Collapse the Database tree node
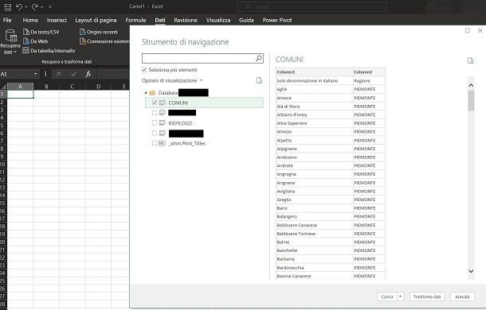 [x=145, y=93]
